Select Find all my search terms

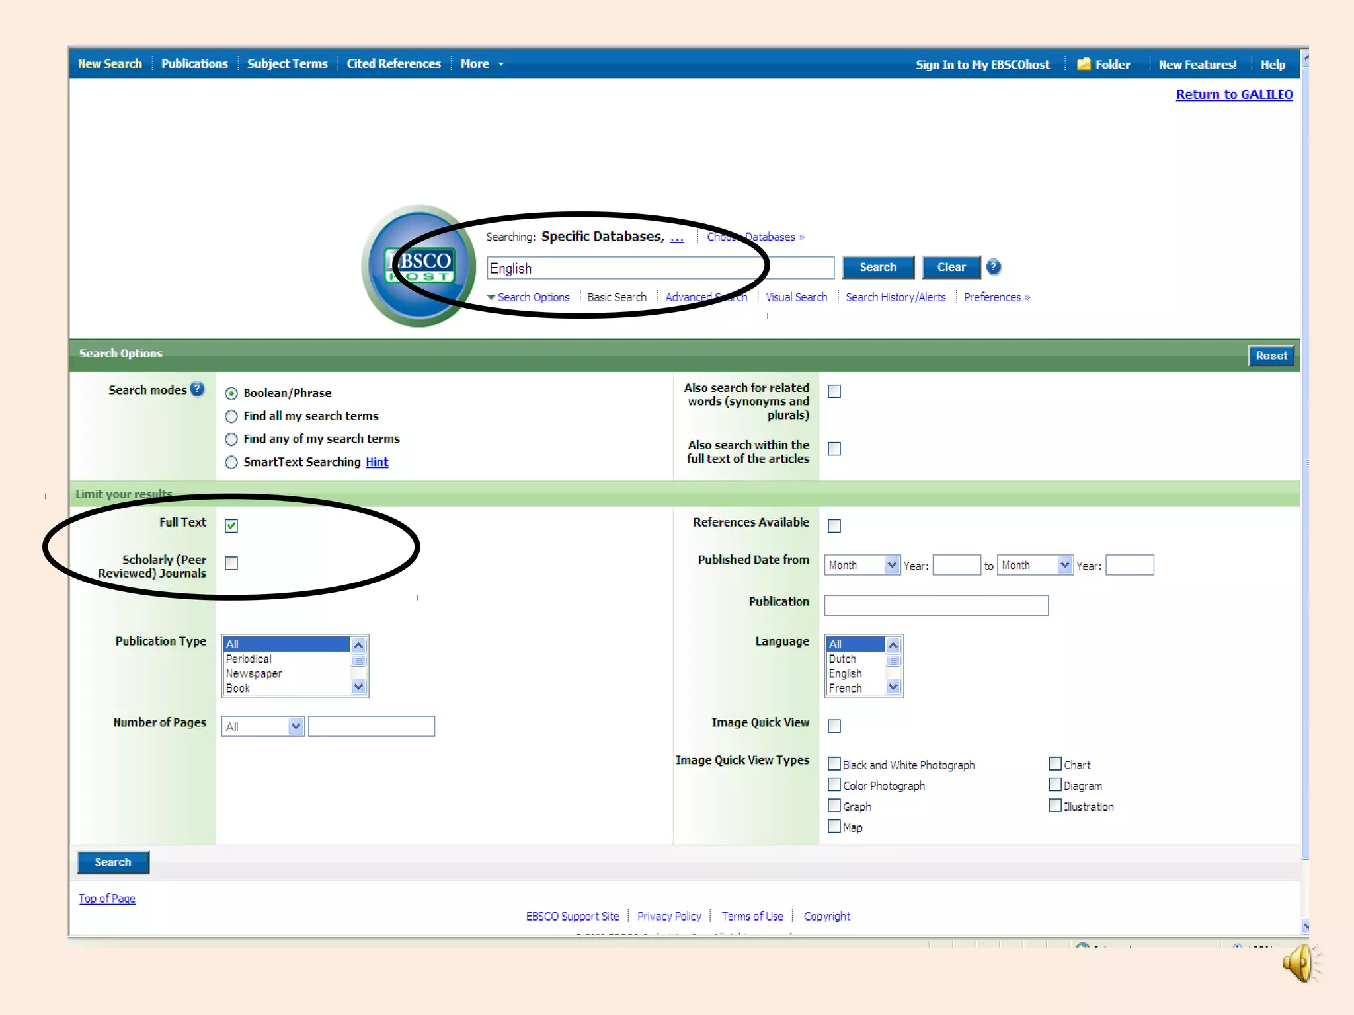pos(231,416)
